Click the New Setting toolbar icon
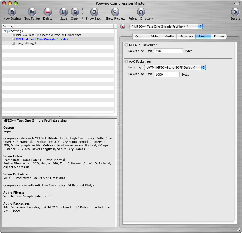This screenshot has width=242, height=233. click(x=12, y=12)
